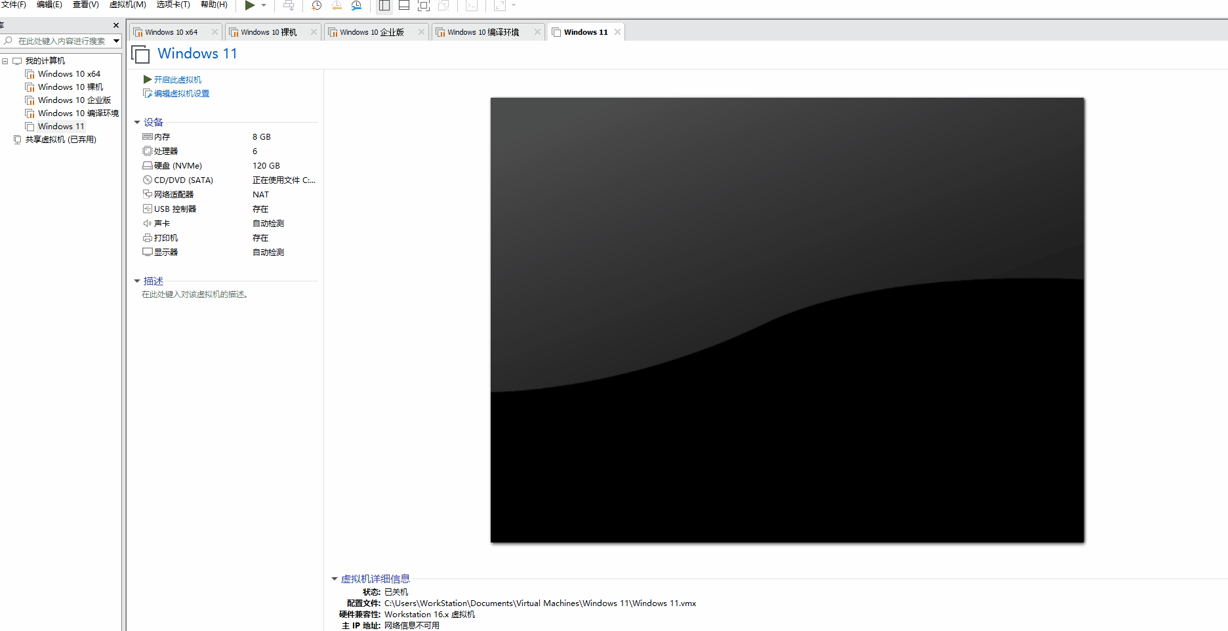
Task: Open the library search dropdown arrow
Action: tap(116, 41)
